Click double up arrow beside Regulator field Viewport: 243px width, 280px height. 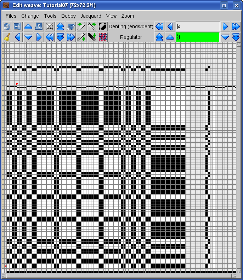tap(159, 37)
